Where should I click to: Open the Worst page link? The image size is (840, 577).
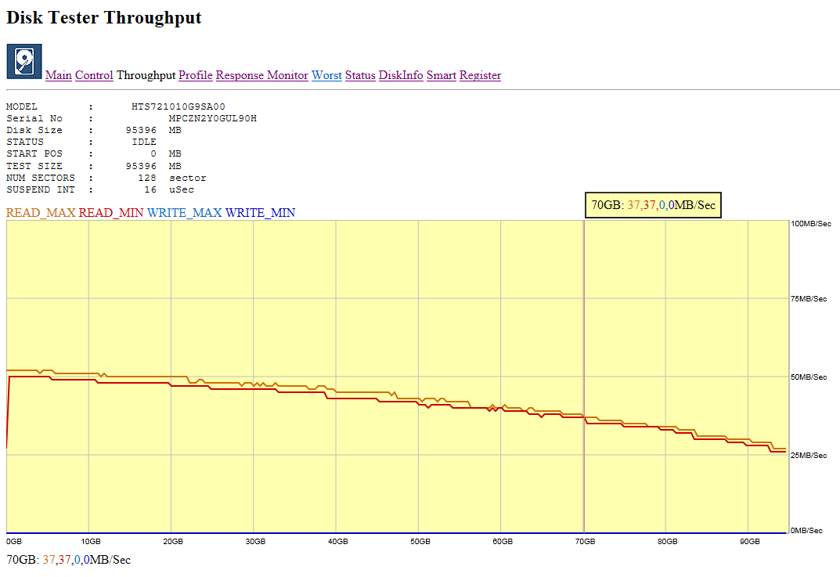tap(326, 75)
